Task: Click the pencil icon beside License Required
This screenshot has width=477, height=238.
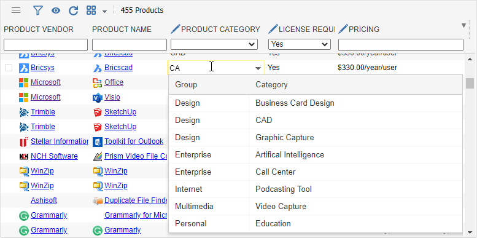Action: 273,30
